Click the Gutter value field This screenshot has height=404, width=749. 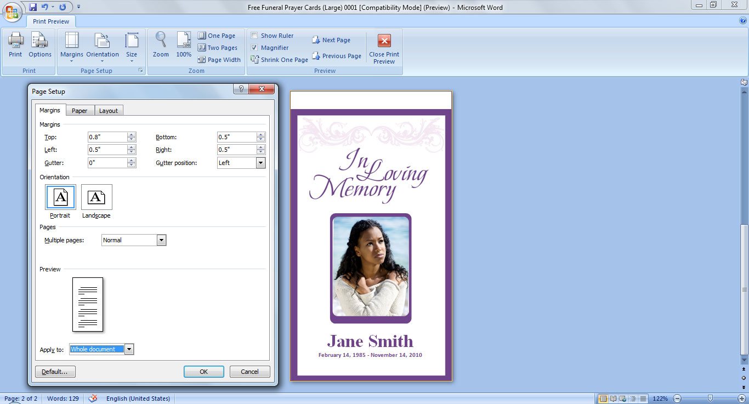[x=107, y=163]
